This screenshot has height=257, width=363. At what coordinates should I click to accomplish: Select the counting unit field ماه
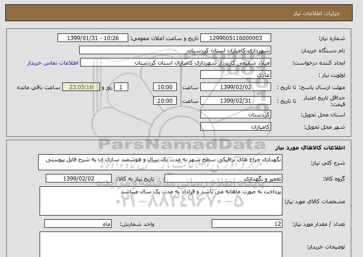click(x=78, y=224)
